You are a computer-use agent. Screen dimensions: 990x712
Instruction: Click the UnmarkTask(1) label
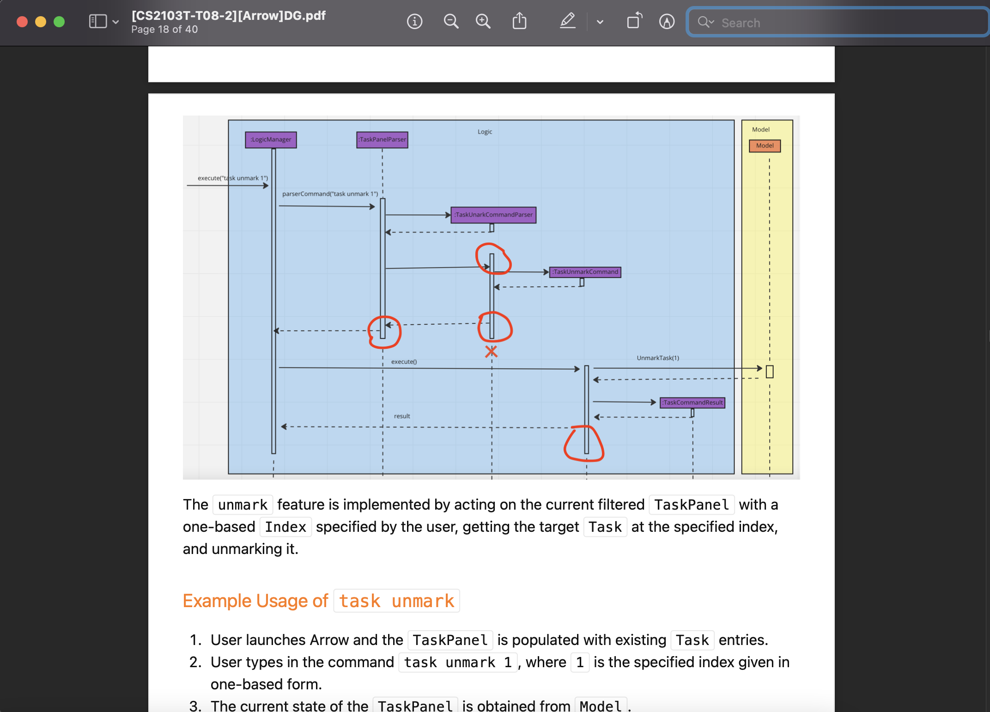[x=658, y=358]
